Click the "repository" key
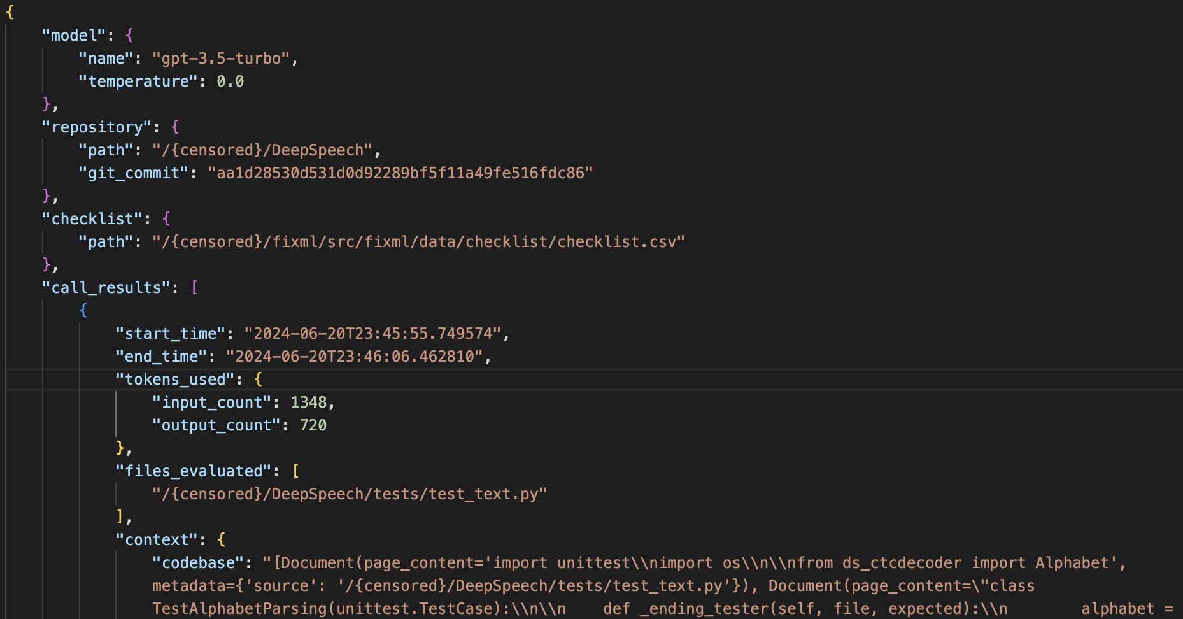This screenshot has width=1183, height=619. [97, 127]
